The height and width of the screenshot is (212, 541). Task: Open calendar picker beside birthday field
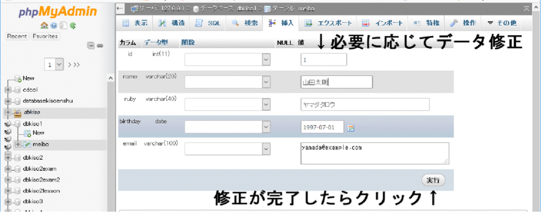click(x=350, y=128)
